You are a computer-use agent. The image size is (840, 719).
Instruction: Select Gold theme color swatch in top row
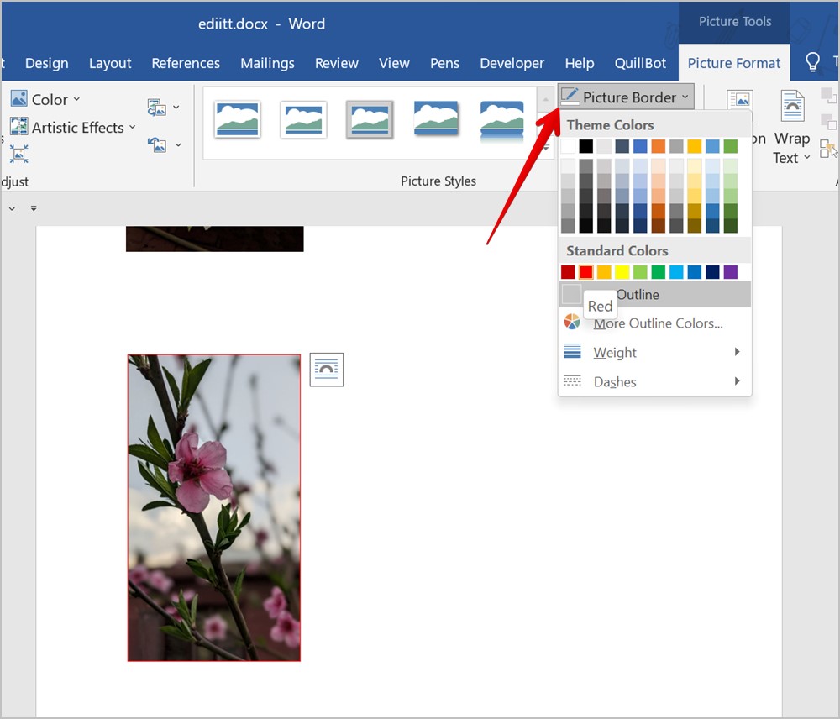coord(695,146)
